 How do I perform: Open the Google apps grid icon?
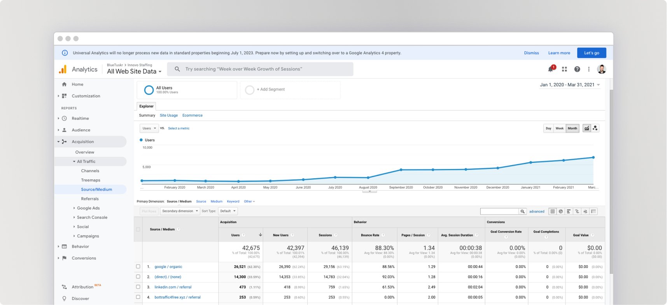point(564,69)
